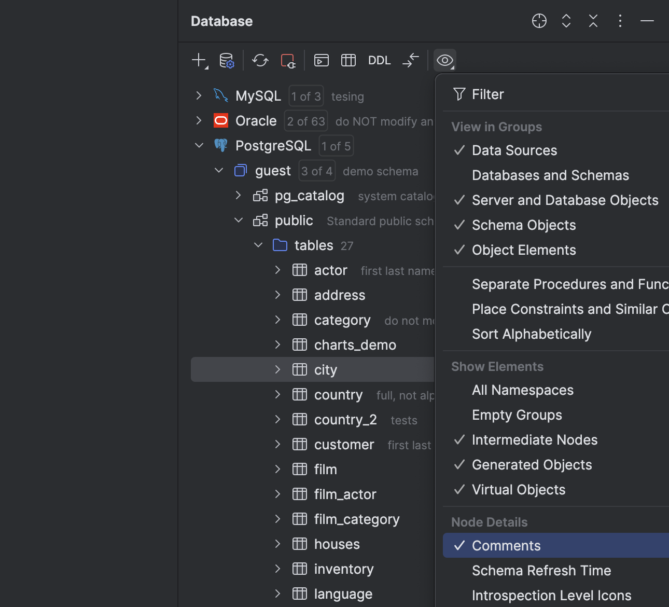
Task: Click the new data source plus icon
Action: (x=198, y=60)
